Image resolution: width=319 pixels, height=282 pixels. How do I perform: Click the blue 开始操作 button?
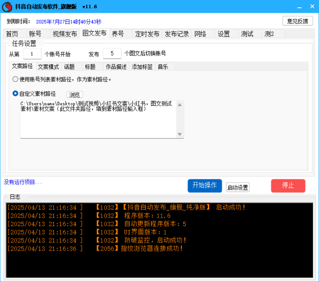click(x=205, y=186)
